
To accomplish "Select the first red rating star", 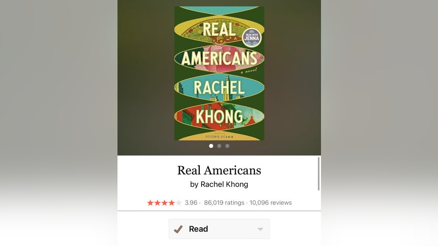I will 150,203.
